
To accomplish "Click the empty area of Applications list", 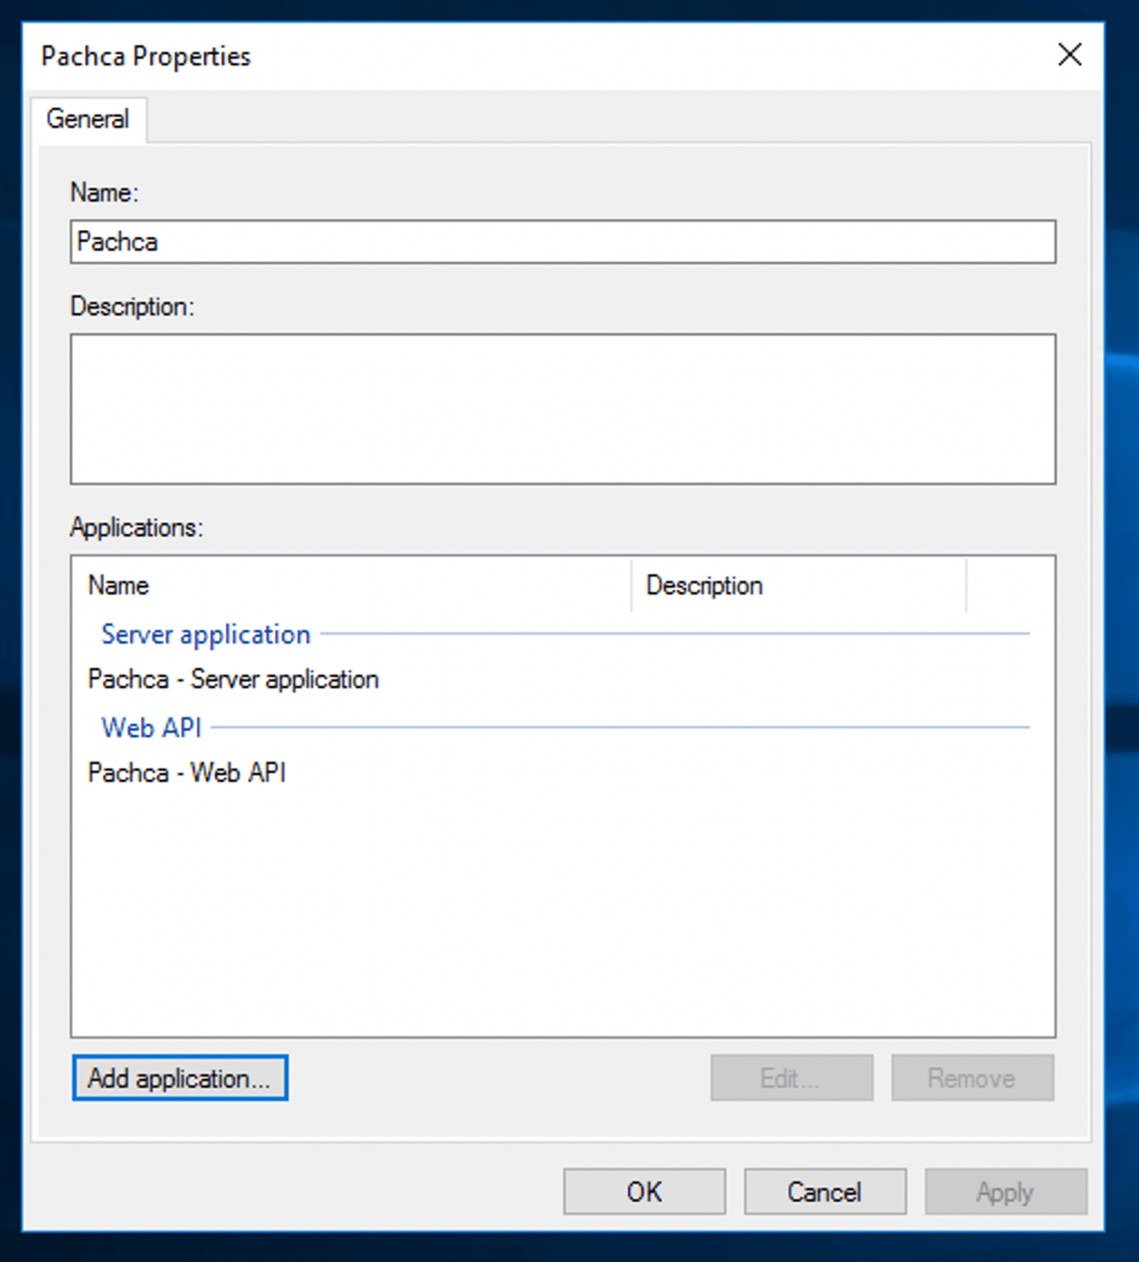I will click(x=563, y=907).
